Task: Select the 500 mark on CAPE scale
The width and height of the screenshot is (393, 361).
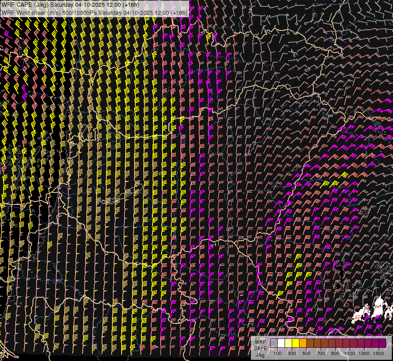Action: pos(306,353)
